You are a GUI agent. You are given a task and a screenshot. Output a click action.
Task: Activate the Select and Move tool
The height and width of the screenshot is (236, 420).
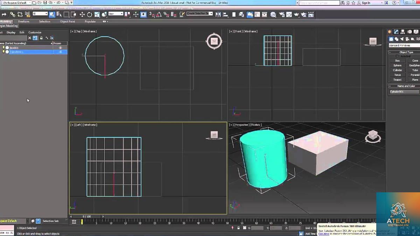(x=82, y=14)
